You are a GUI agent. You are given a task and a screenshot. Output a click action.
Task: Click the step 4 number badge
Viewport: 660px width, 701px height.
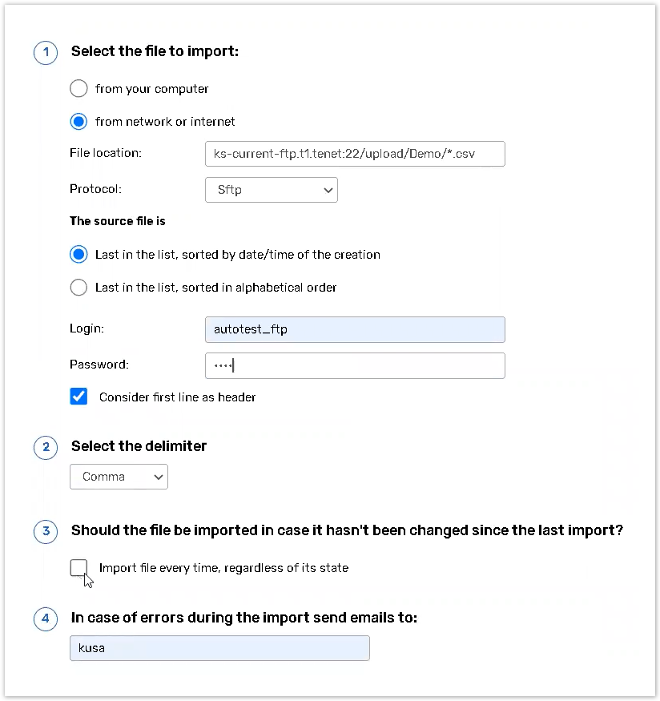(46, 618)
